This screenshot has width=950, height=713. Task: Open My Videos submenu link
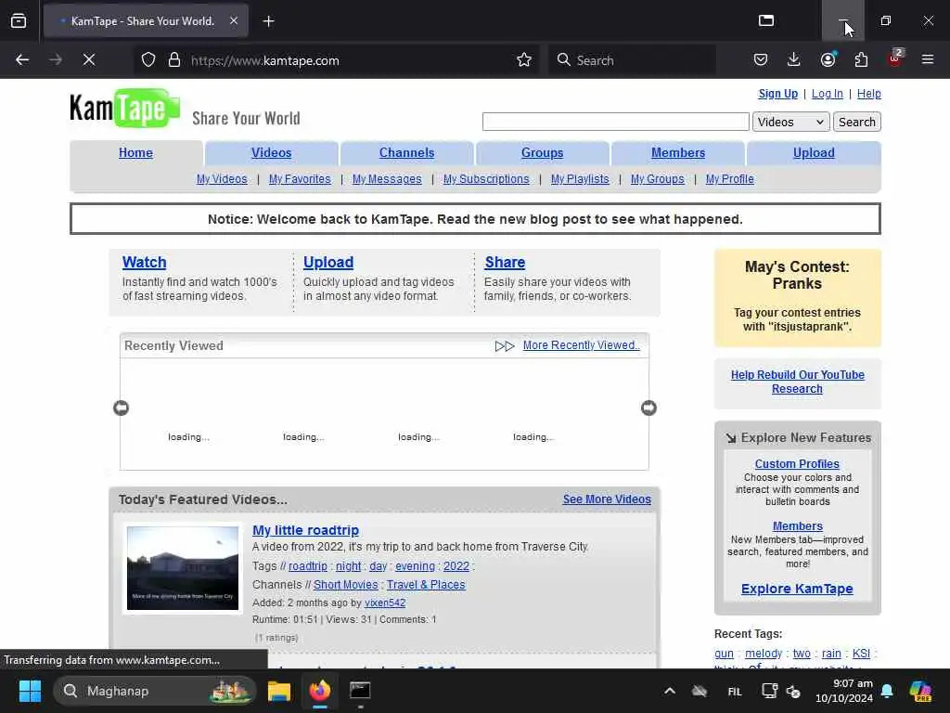[x=222, y=179]
